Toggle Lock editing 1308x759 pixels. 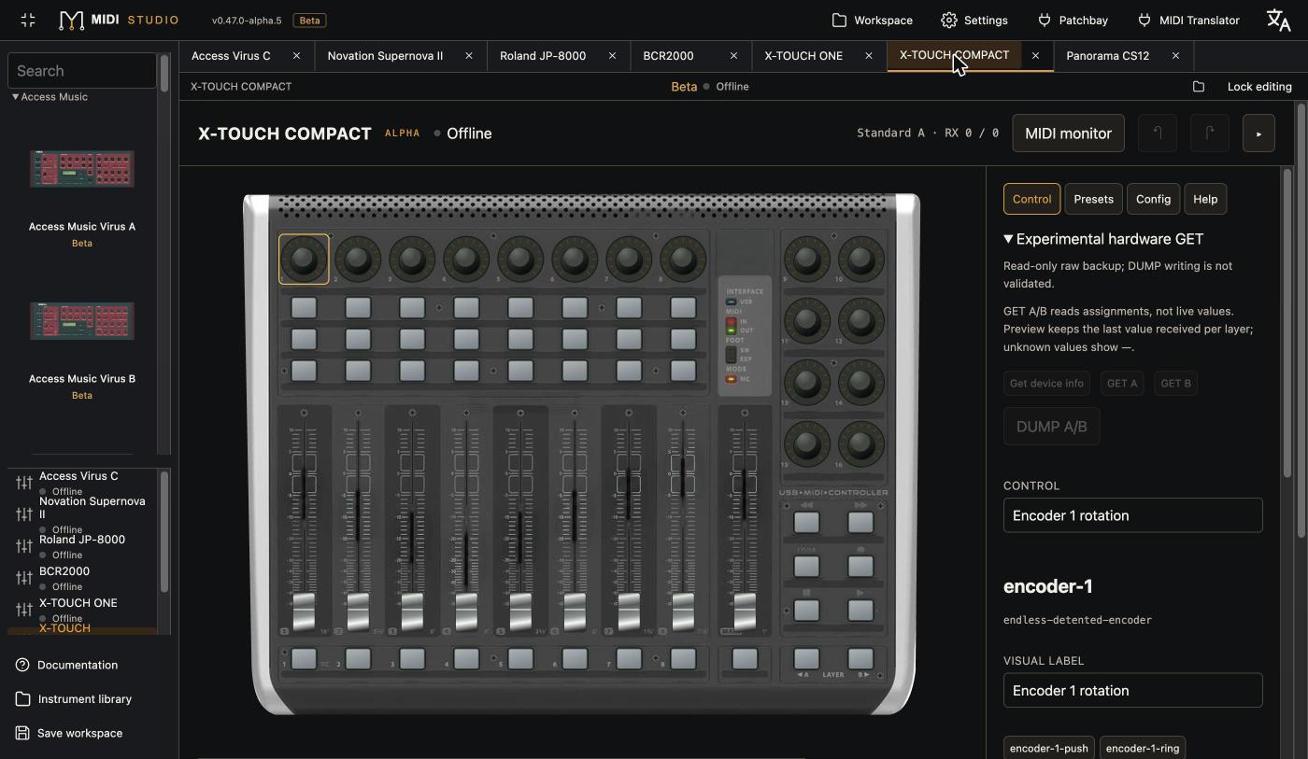click(1259, 87)
